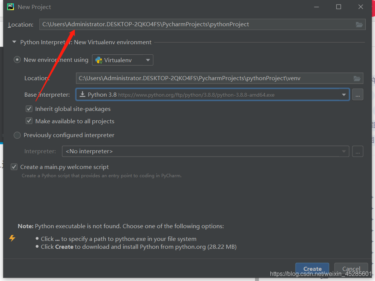
Task: Browse folder for virtualenv Location field
Action: point(357,78)
